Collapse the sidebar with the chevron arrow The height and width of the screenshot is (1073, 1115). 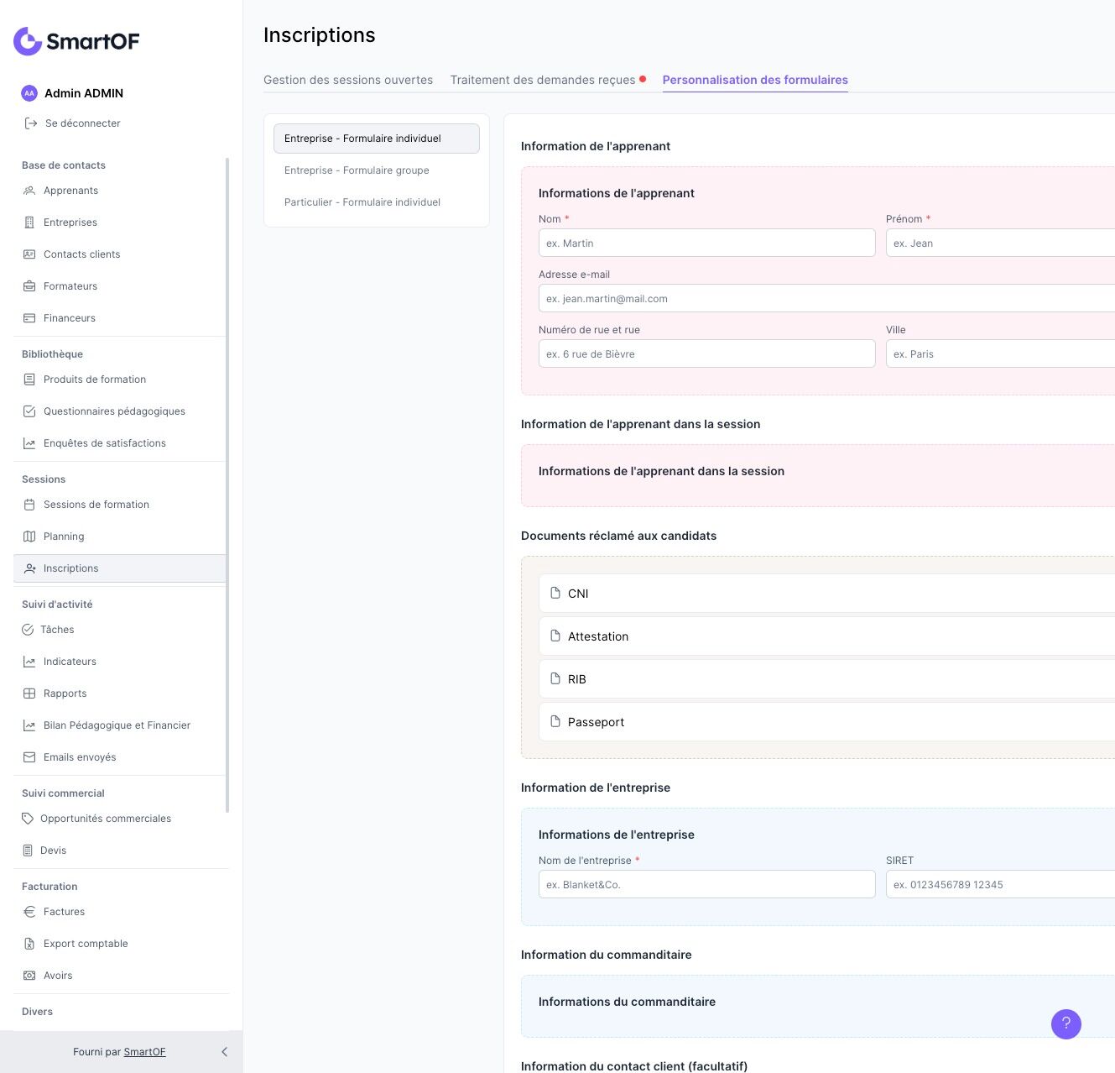224,1052
